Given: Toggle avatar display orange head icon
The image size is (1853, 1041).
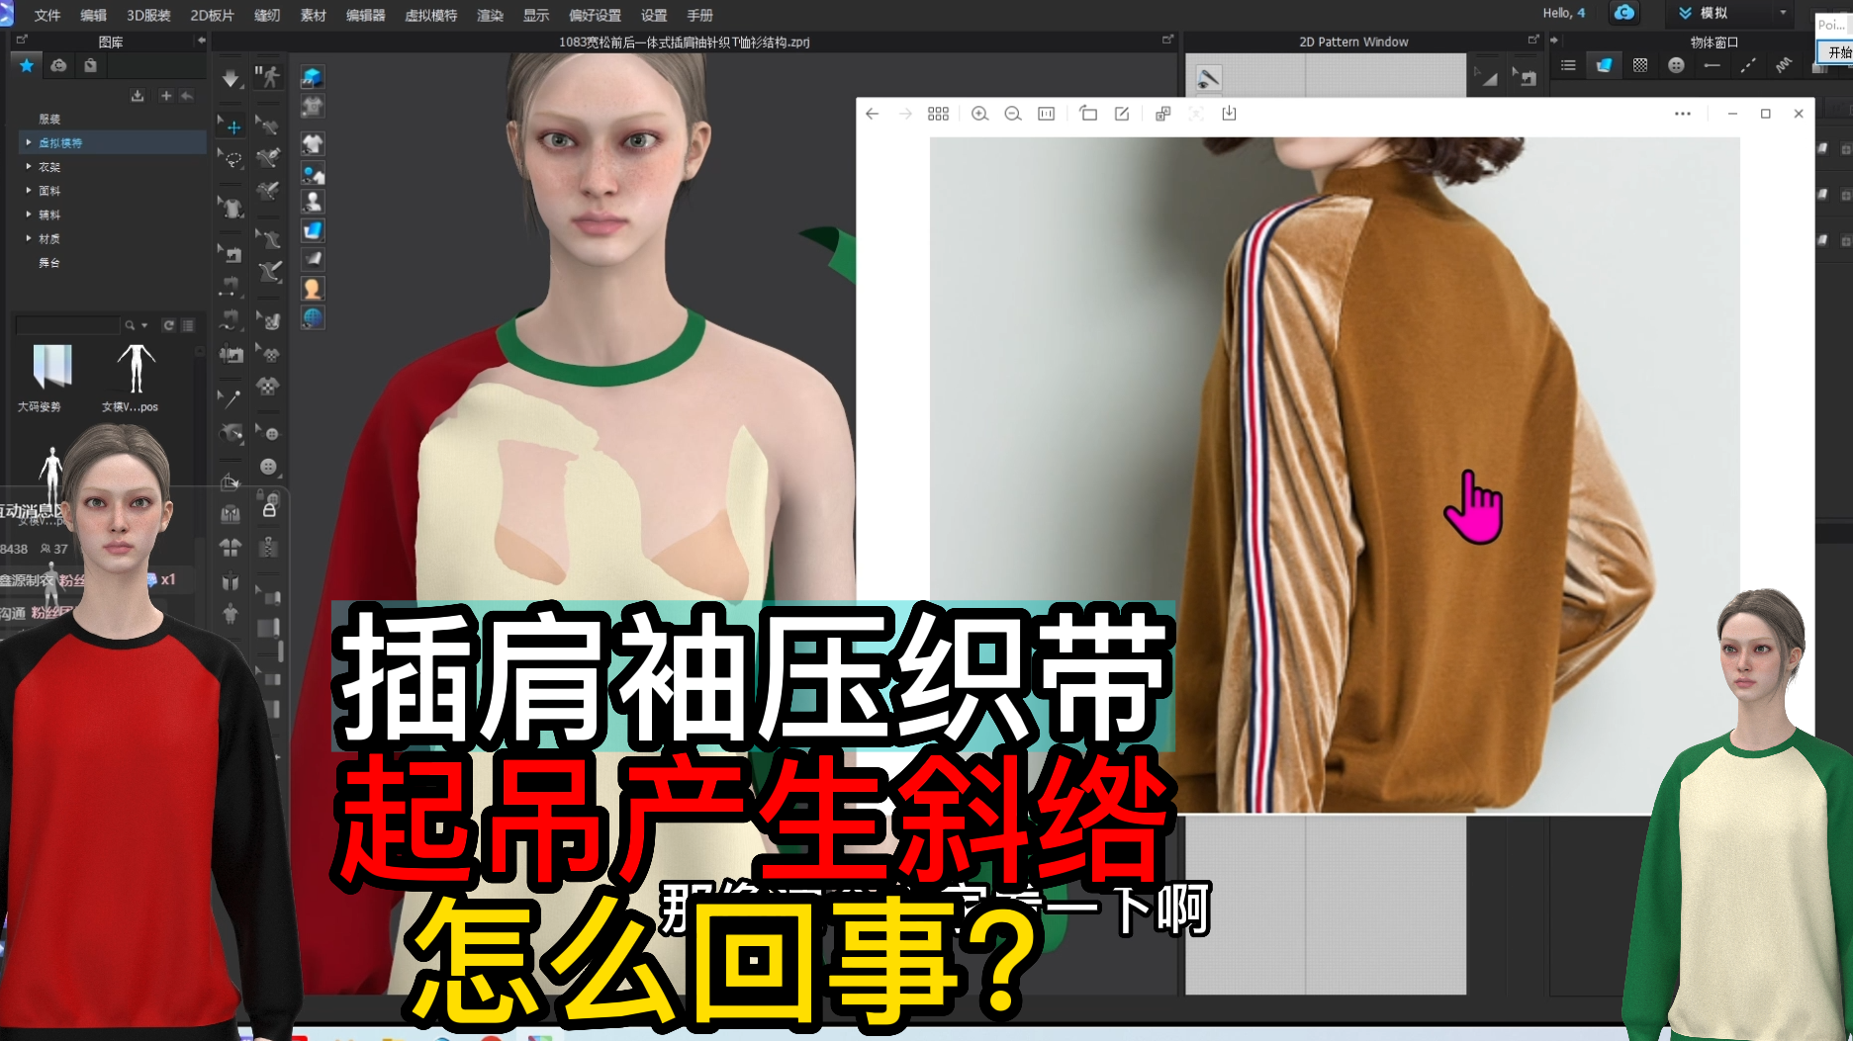Looking at the screenshot, I should coord(313,289).
